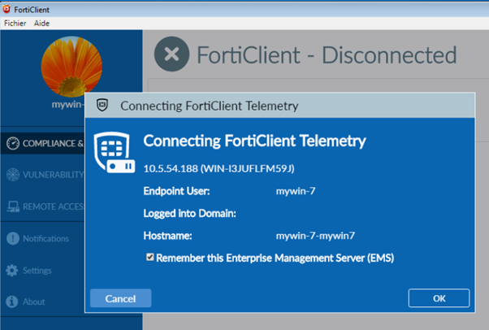Click the Settings gear icon
Viewport: 489px width, 330px height.
pos(11,270)
